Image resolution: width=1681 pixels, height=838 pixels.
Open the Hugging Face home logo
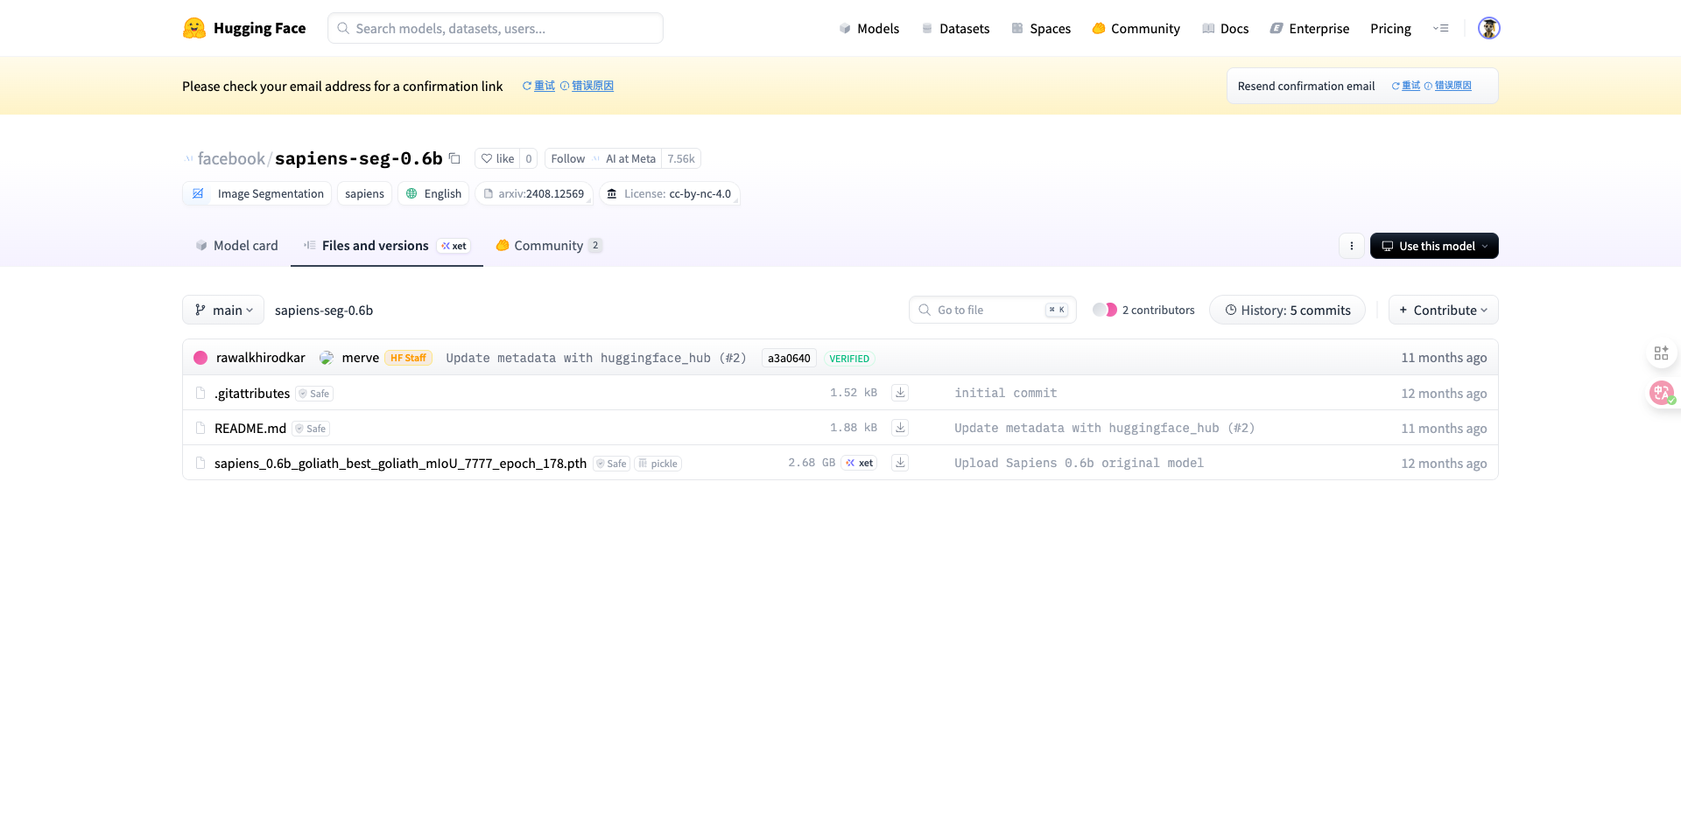point(244,28)
